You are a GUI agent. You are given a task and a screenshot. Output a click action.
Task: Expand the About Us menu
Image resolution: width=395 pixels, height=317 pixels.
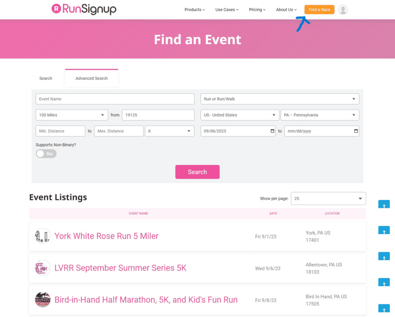click(286, 10)
